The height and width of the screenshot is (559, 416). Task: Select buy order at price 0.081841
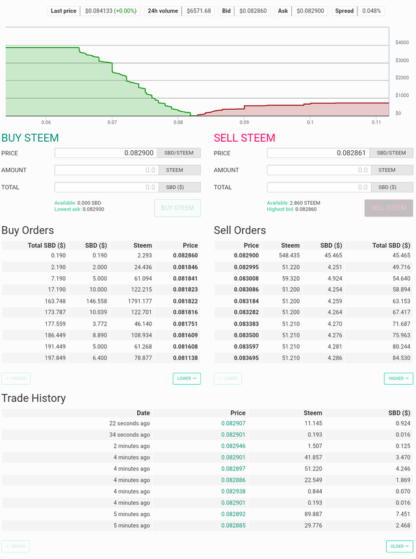(x=101, y=278)
